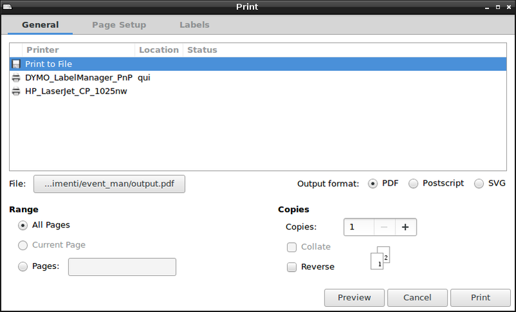
Task: Switch to the Page Setup tab
Action: click(x=119, y=25)
